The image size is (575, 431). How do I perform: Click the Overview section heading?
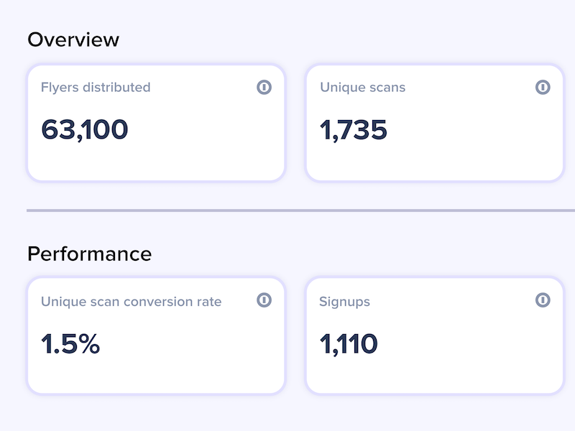[73, 40]
